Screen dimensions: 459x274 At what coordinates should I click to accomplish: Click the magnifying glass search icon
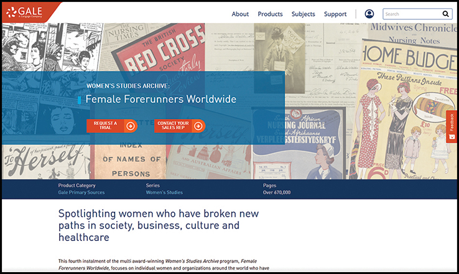[x=445, y=14]
